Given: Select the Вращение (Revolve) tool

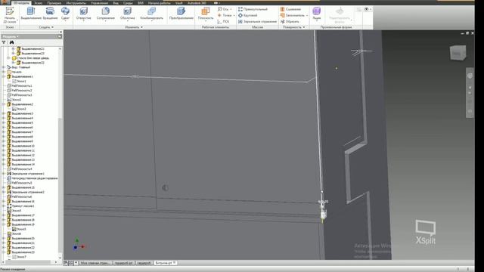Looking at the screenshot, I should coord(50,14).
